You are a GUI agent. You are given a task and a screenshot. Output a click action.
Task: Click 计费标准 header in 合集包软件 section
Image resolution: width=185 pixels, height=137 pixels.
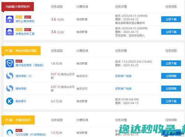82,120
